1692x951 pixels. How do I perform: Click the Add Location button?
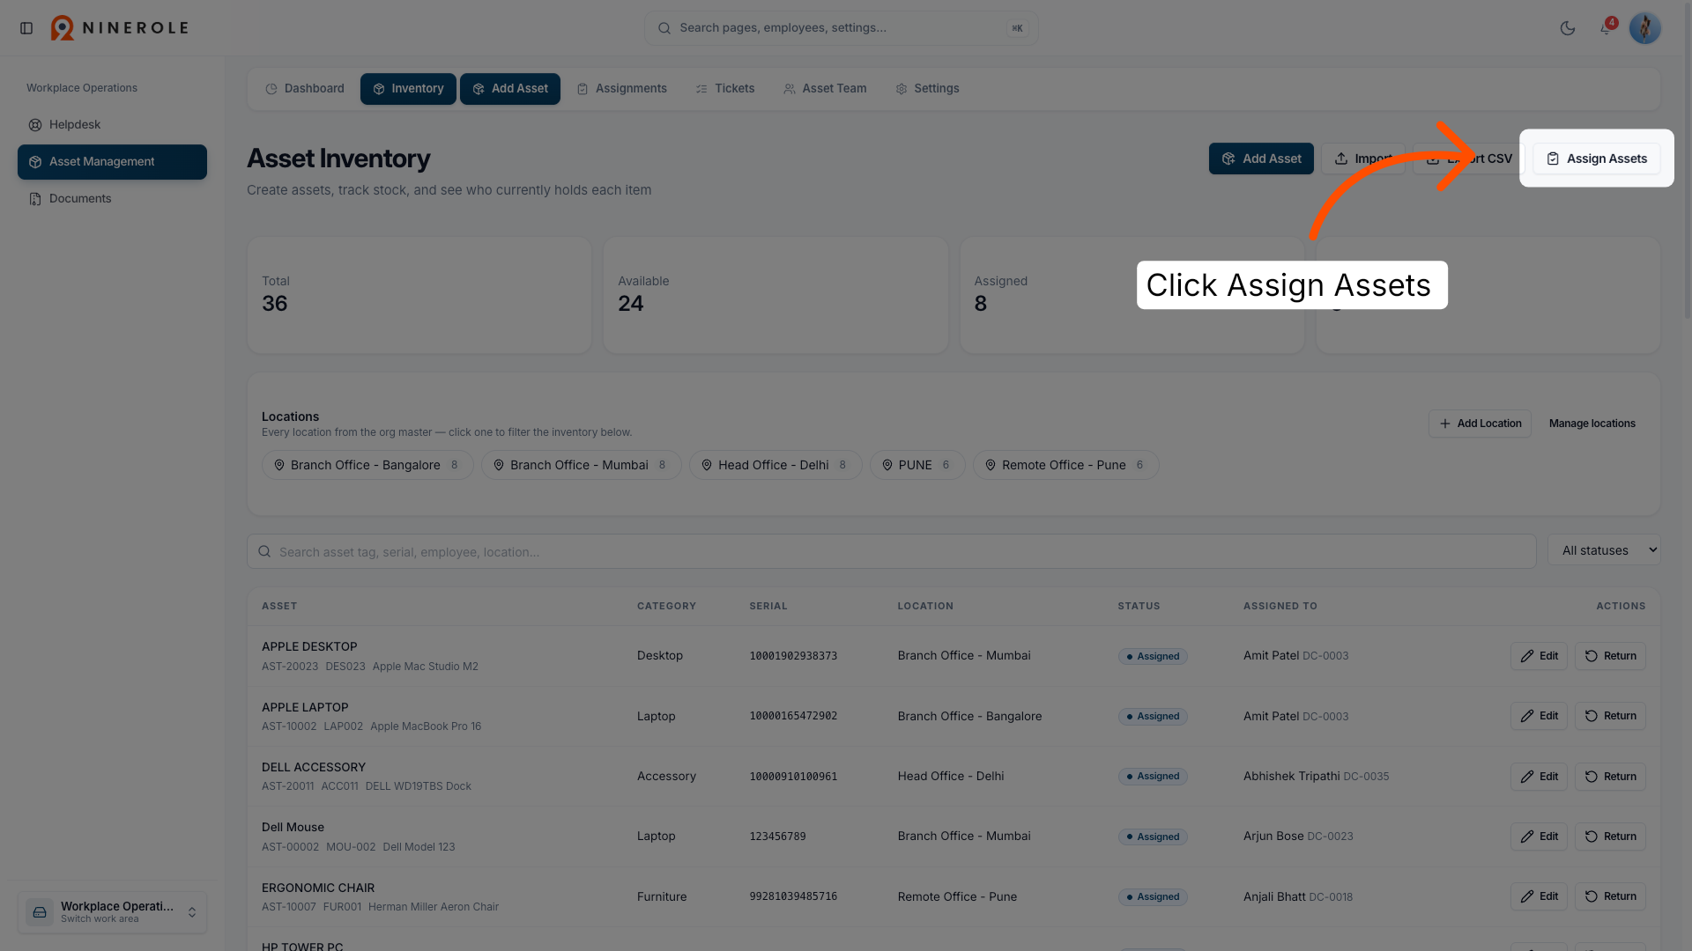(1480, 424)
